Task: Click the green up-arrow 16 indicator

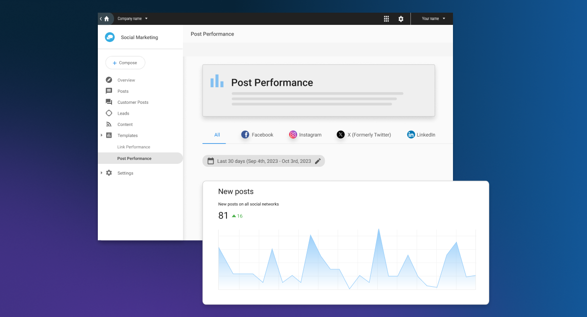Action: 237,216
